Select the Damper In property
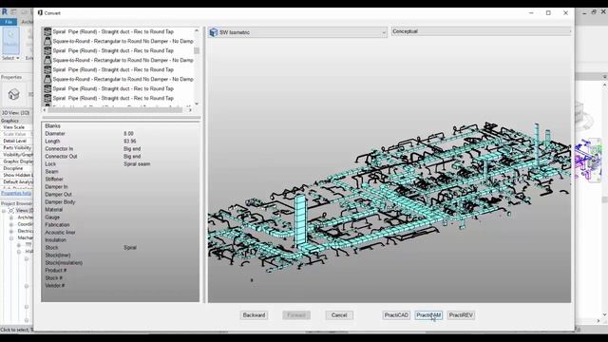 (x=121, y=187)
